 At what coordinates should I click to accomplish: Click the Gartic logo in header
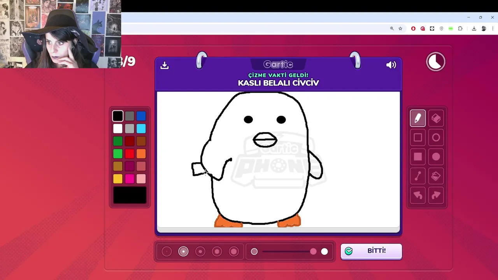(278, 64)
